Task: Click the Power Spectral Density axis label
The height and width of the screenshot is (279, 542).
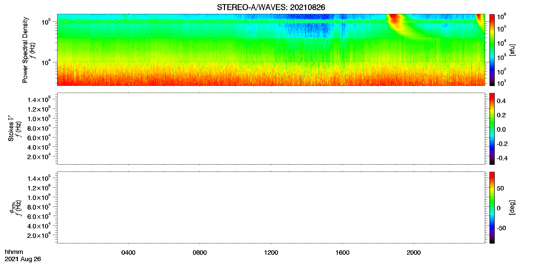Action: pos(25,50)
